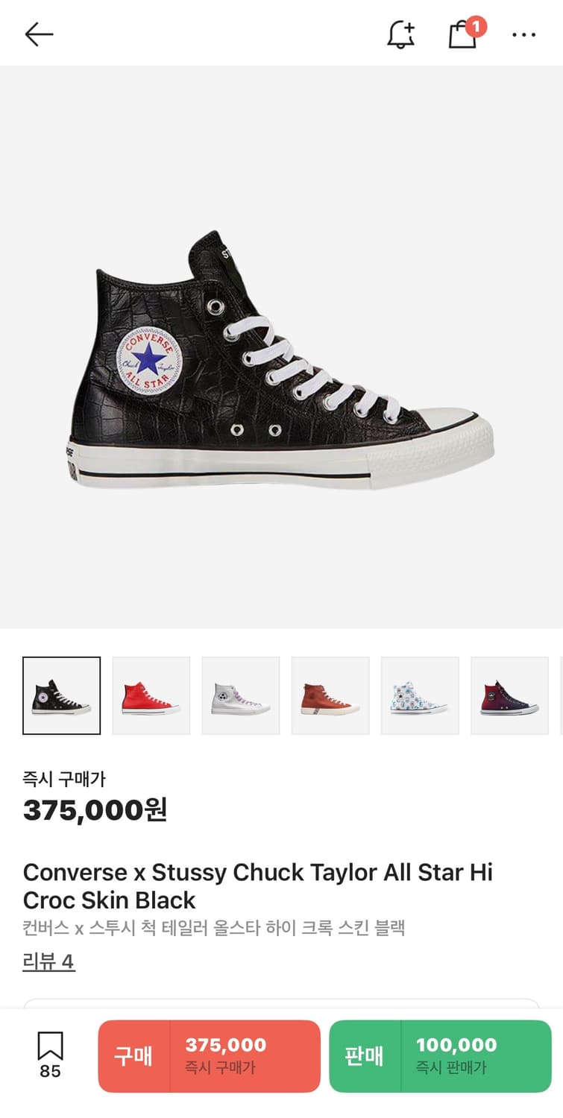Enable price alert bell icon
The image size is (563, 1118).
(400, 34)
